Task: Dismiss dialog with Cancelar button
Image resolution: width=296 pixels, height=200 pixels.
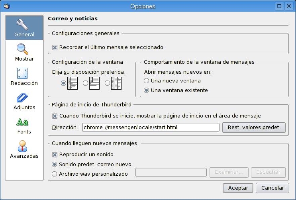Action: click(x=272, y=188)
